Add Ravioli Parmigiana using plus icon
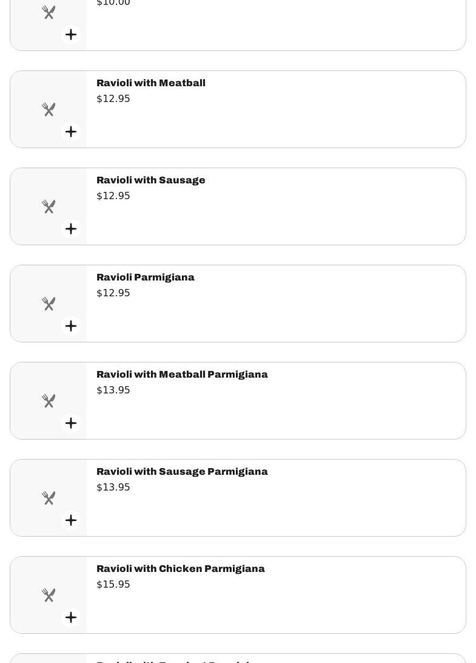The width and height of the screenshot is (476, 663). click(x=71, y=326)
